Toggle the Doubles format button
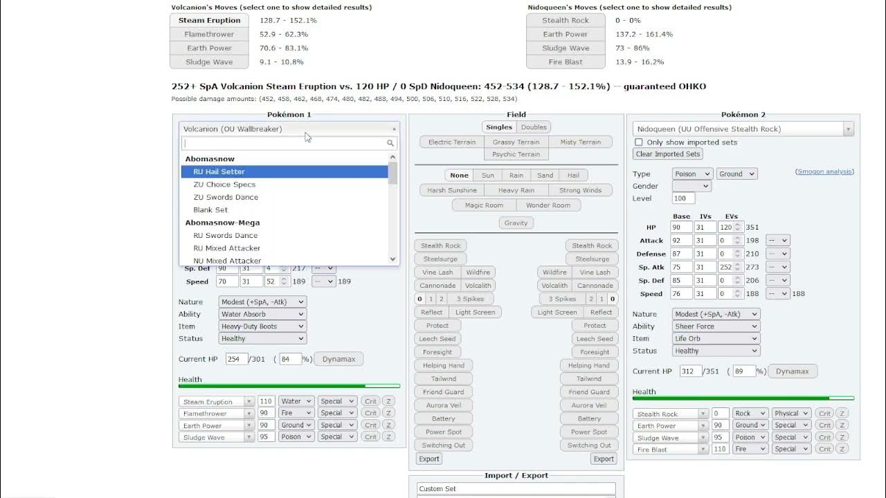This screenshot has width=886, height=498. pos(534,127)
